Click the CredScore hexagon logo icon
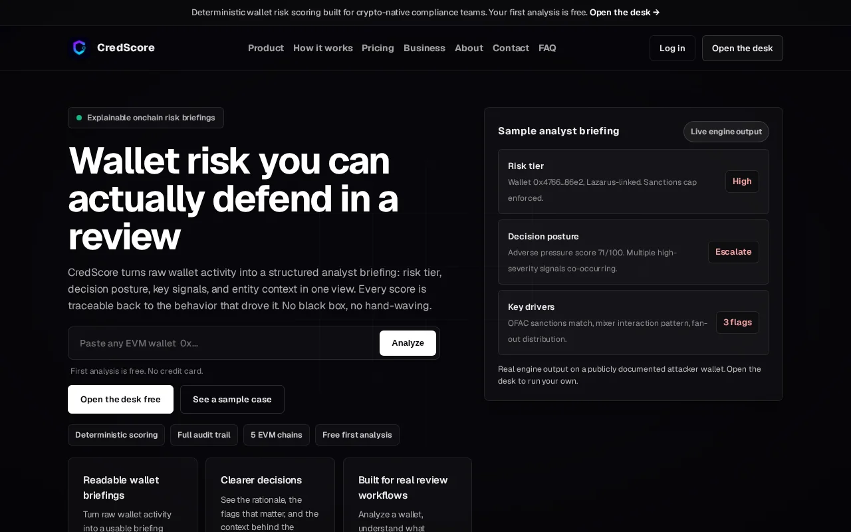 (x=79, y=48)
